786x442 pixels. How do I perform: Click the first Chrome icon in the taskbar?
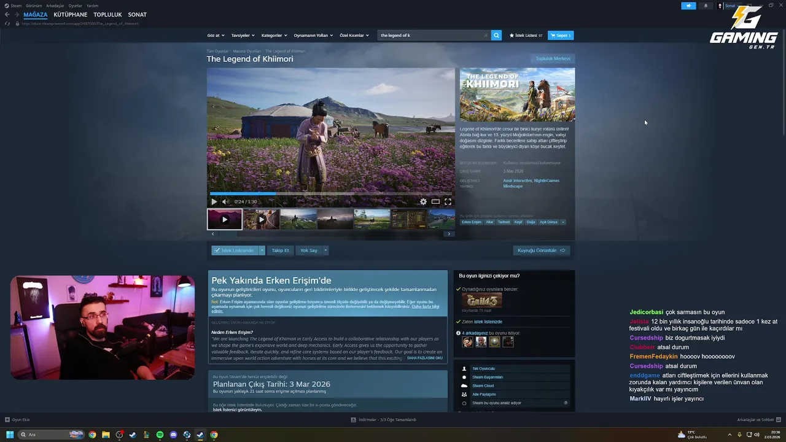(x=92, y=435)
